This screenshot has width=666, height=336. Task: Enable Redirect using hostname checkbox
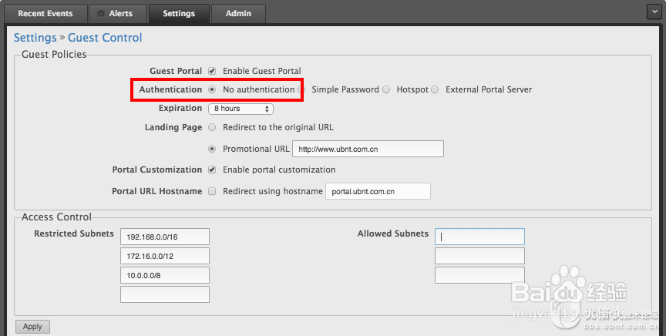click(x=212, y=191)
